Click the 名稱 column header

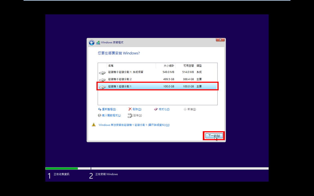coord(131,66)
